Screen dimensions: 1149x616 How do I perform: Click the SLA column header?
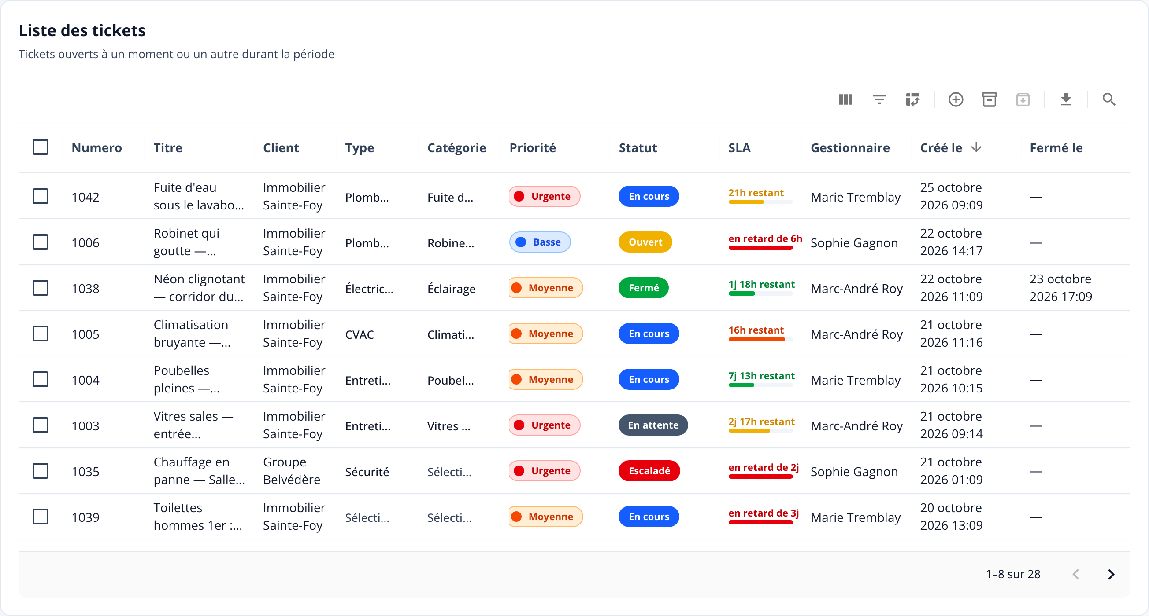pyautogui.click(x=740, y=148)
